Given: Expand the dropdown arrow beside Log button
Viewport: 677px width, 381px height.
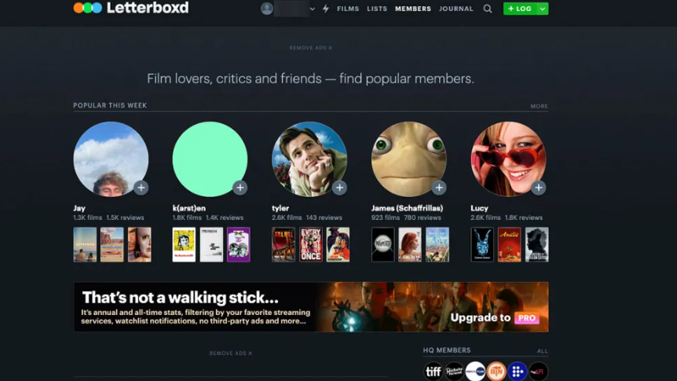Looking at the screenshot, I should coord(542,9).
